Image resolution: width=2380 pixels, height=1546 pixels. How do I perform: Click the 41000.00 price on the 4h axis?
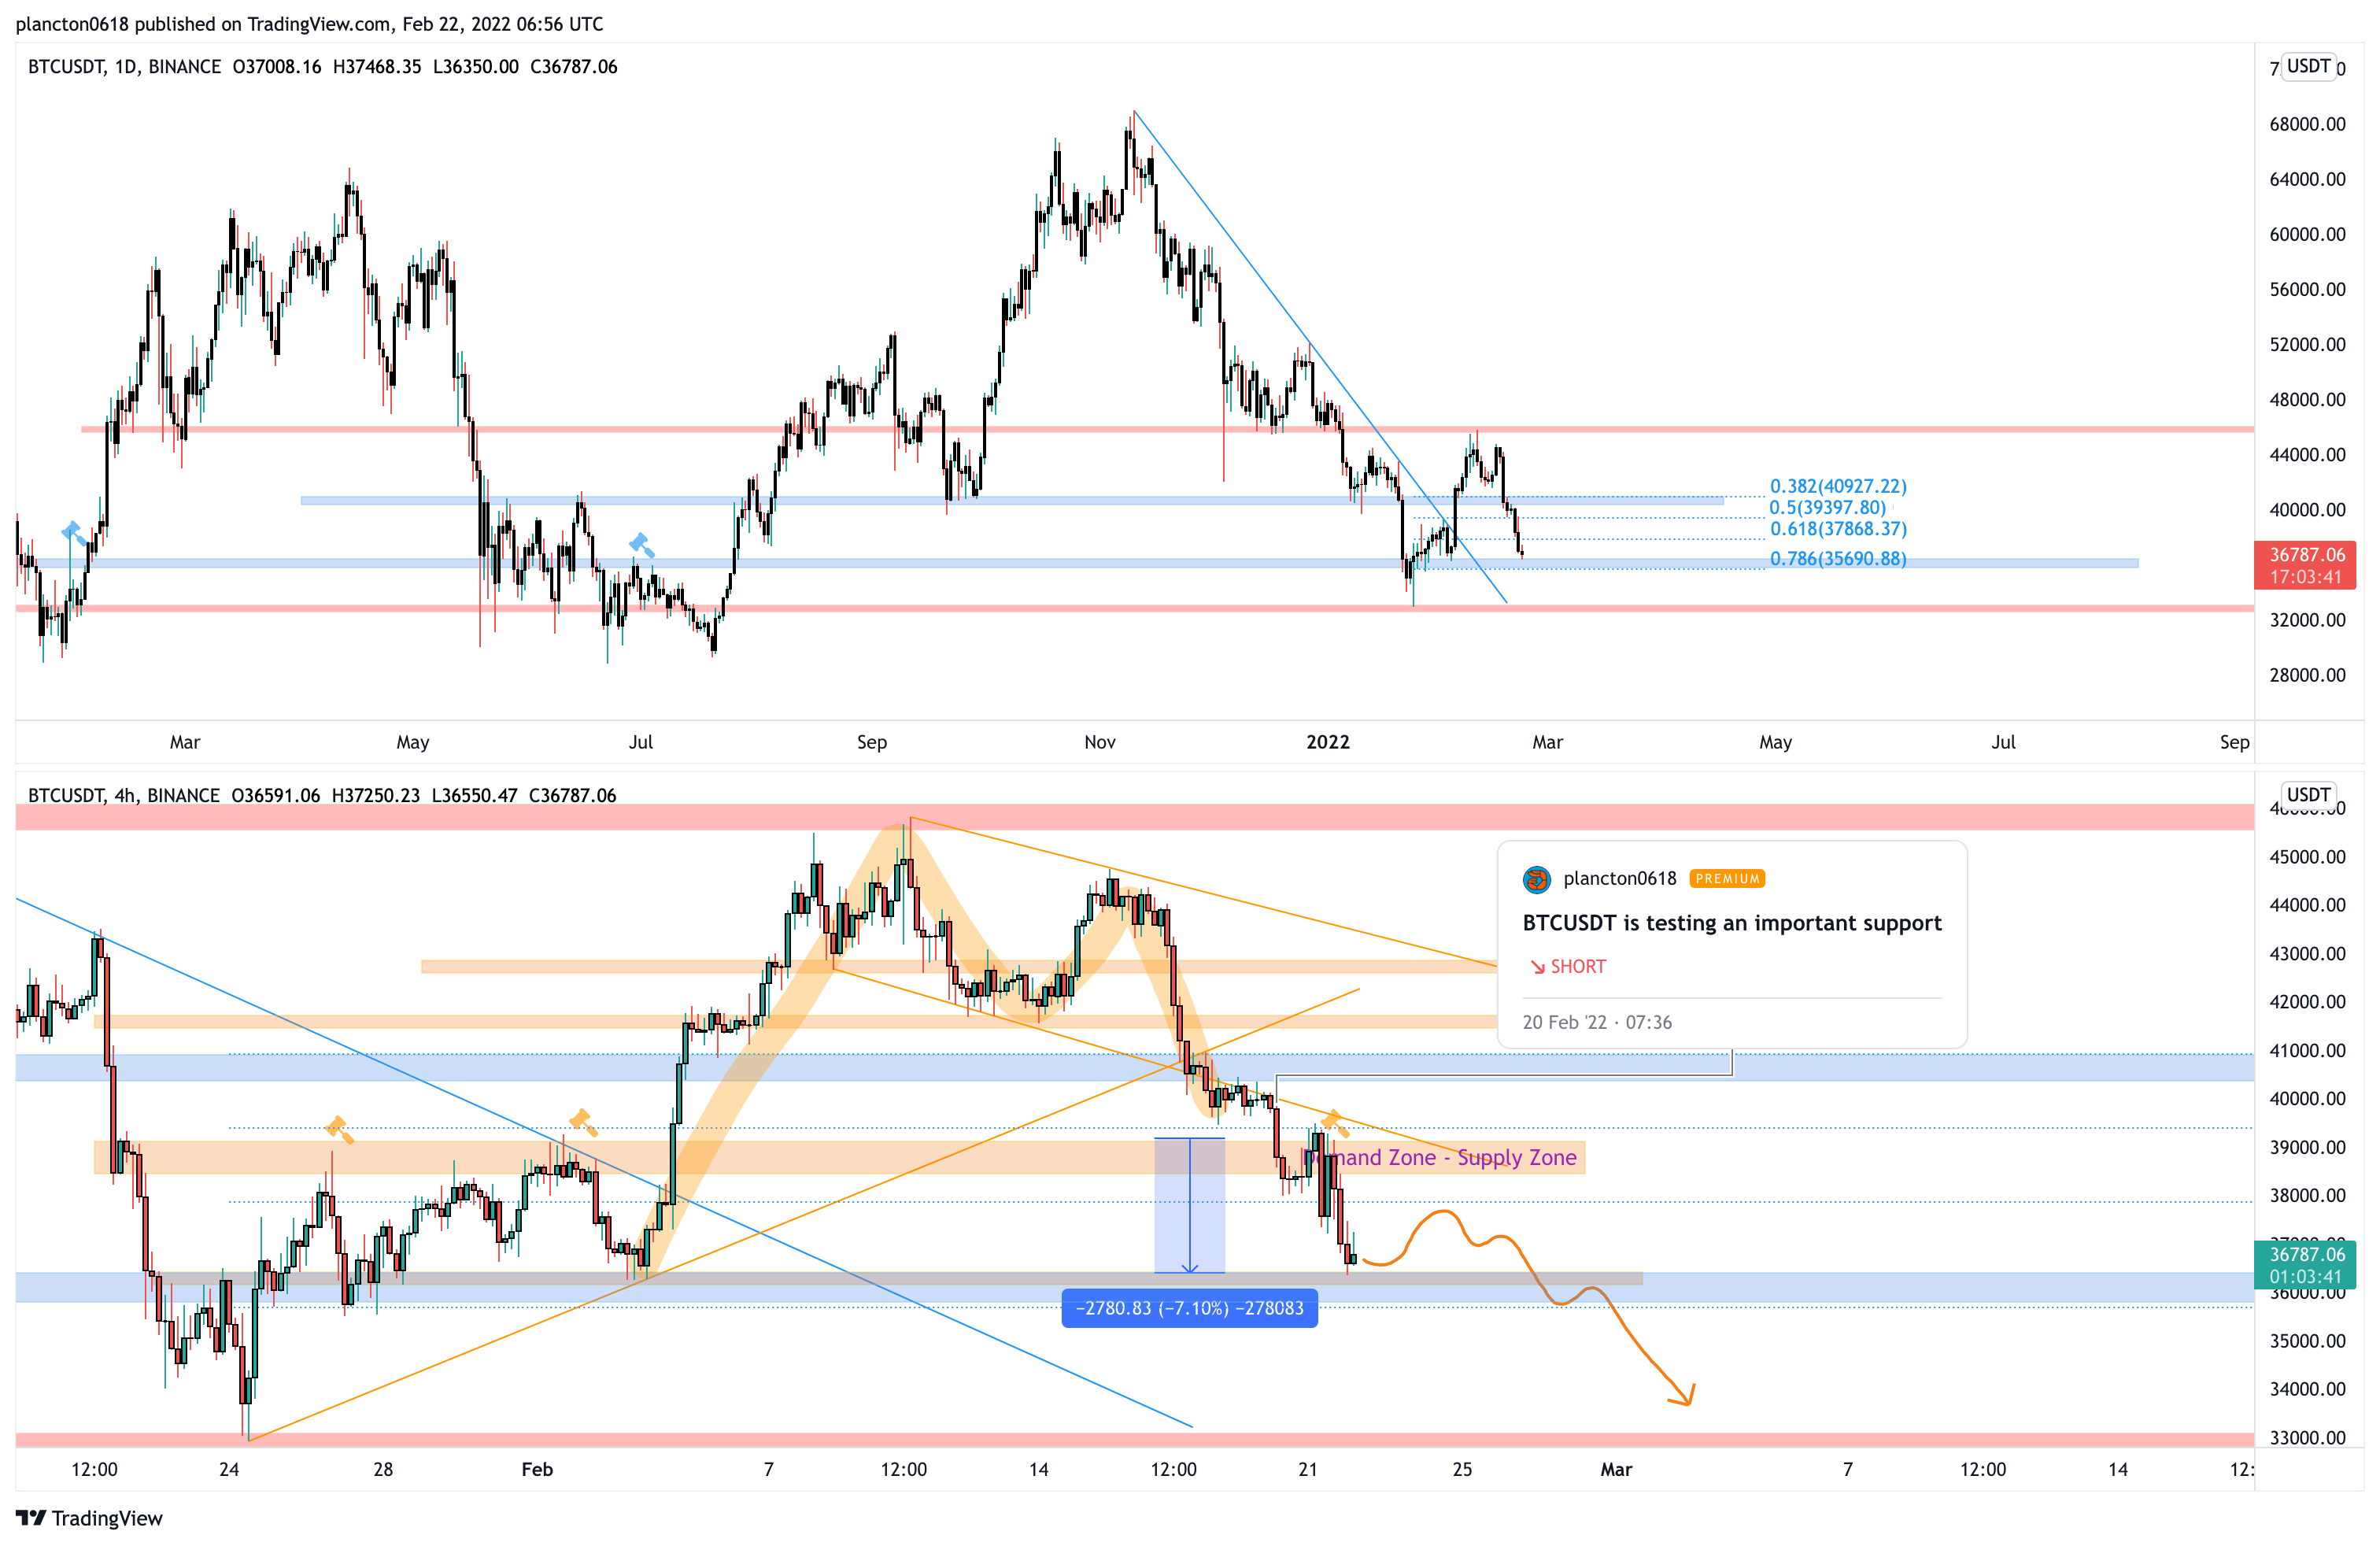click(x=2307, y=1051)
